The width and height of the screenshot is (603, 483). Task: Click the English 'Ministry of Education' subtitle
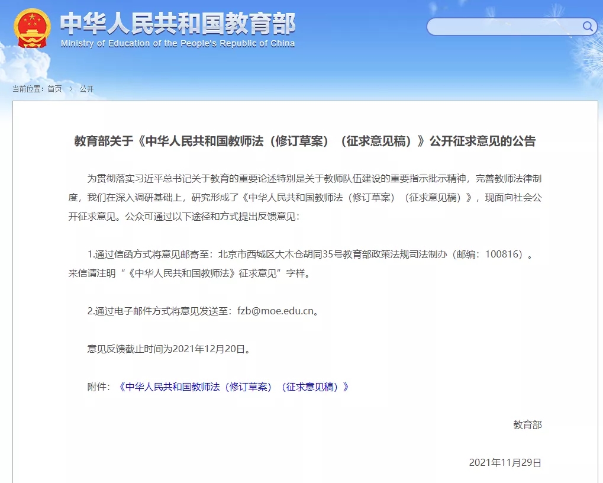(x=178, y=44)
